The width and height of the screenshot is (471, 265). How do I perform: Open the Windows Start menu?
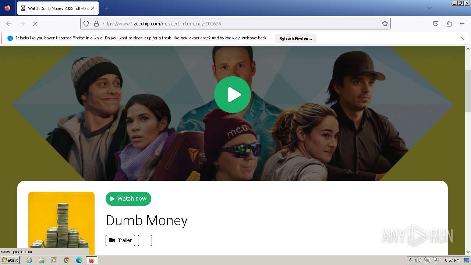click(10, 260)
